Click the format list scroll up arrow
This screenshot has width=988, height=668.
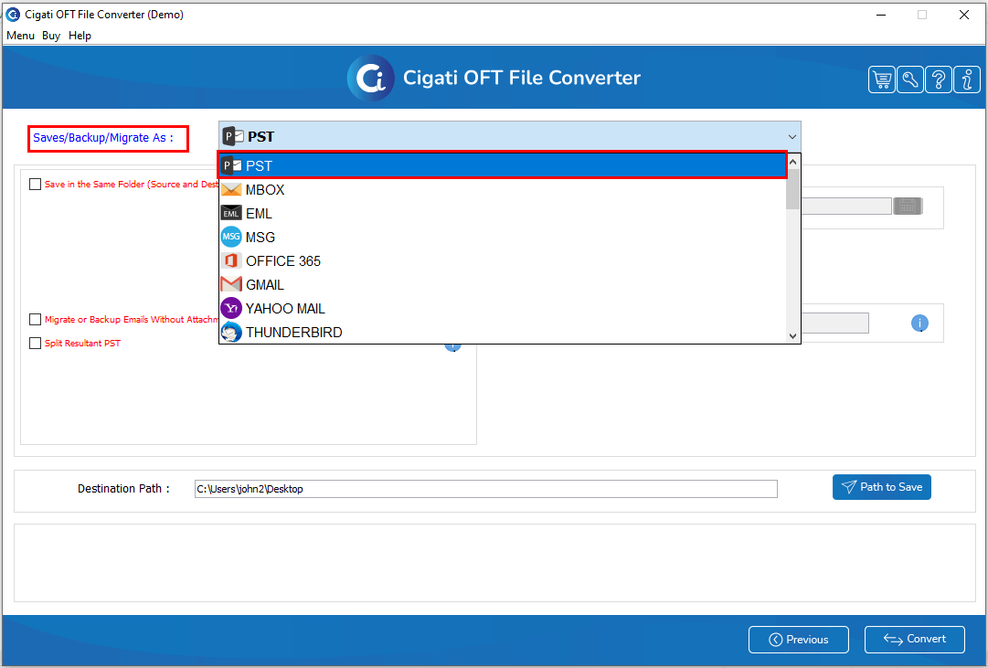(x=792, y=162)
